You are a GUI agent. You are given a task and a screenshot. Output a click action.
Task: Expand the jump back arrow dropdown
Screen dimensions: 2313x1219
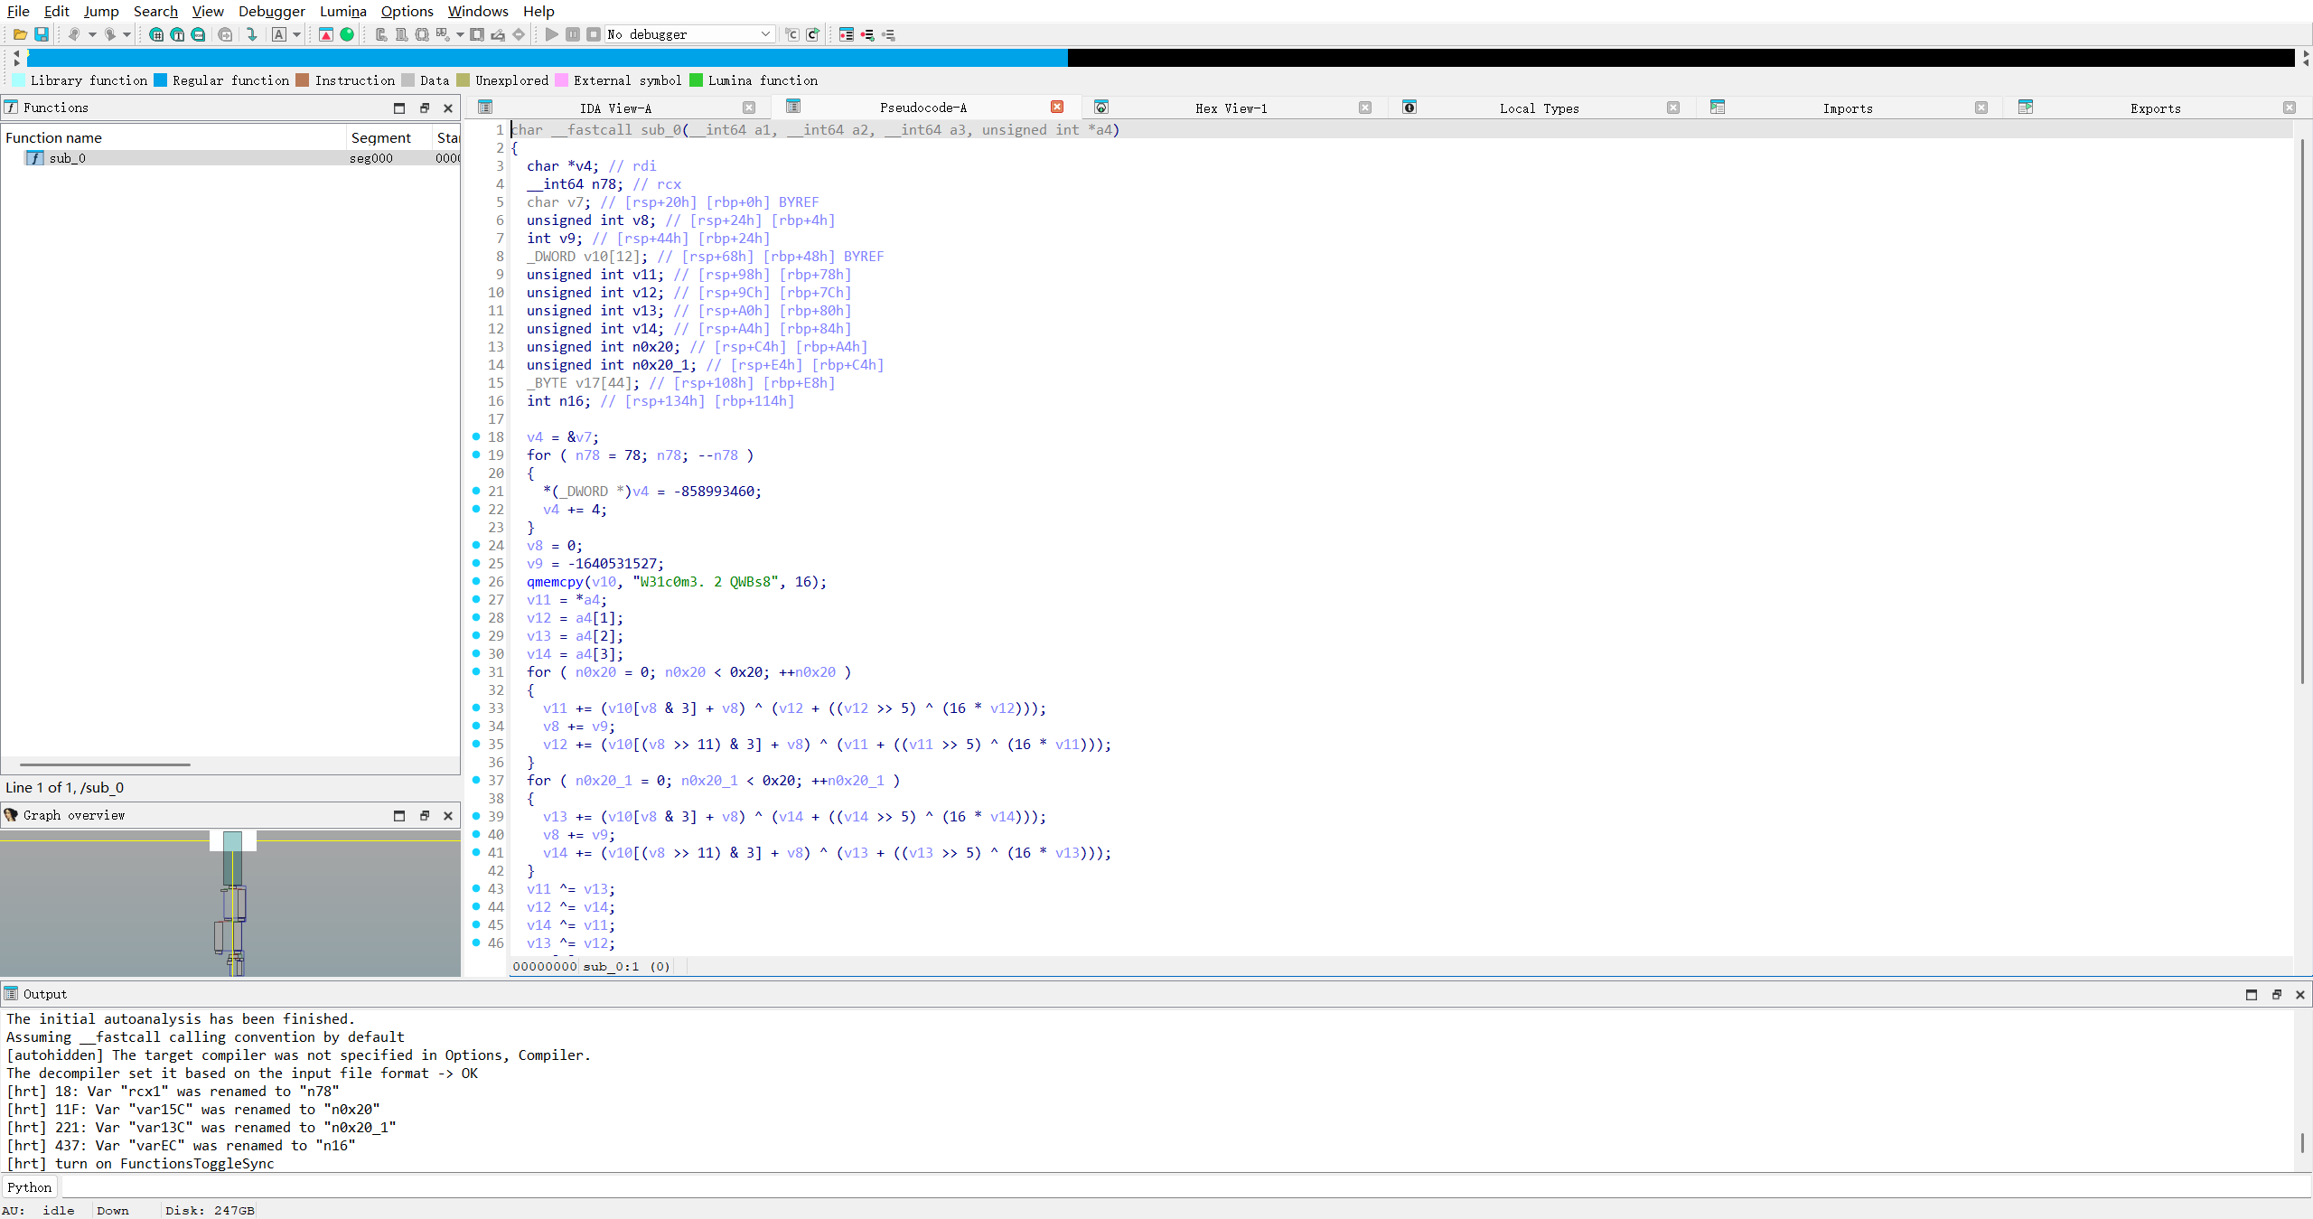pos(92,34)
